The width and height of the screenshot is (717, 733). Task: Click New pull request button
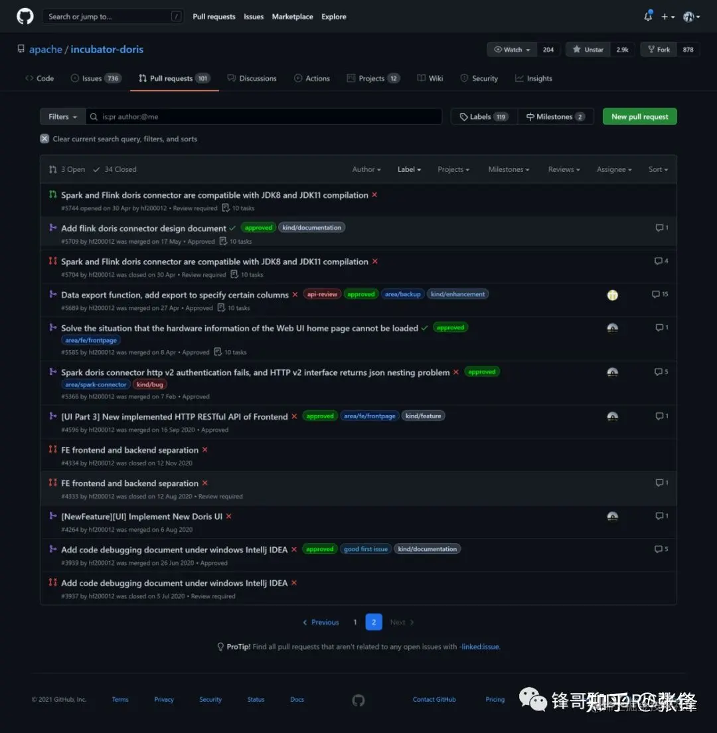pyautogui.click(x=639, y=116)
